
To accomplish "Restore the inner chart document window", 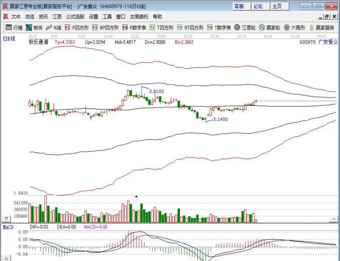I will coord(327,17).
